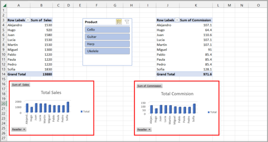Select column B header
The height and width of the screenshot is (142, 268).
[x=41, y=5]
